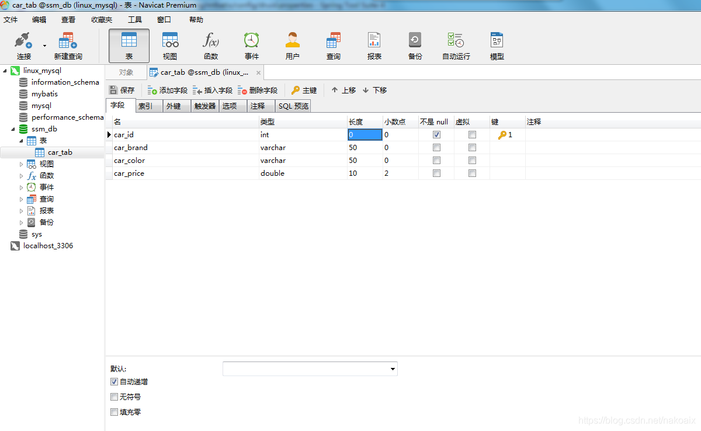Open the Model (模型) toolbar icon

tap(497, 46)
